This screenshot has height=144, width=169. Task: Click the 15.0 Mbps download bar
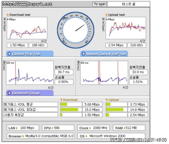point(71,110)
